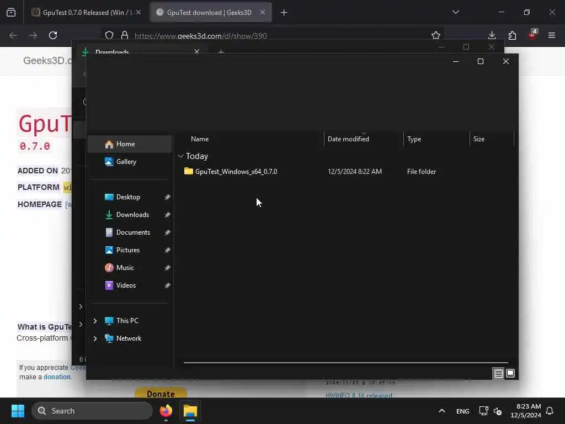Close GpuTest download browser tab
Image resolution: width=565 pixels, height=424 pixels.
(263, 12)
